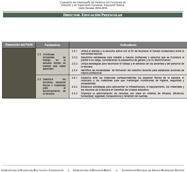The image size is (187, 172).
Task: Click indicator 2.5.2 about integrar nuevos profesores
Action: (x=128, y=59)
